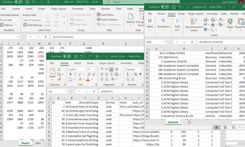
Task: Open the Illustrations dropdown
Action: (x=164, y=24)
